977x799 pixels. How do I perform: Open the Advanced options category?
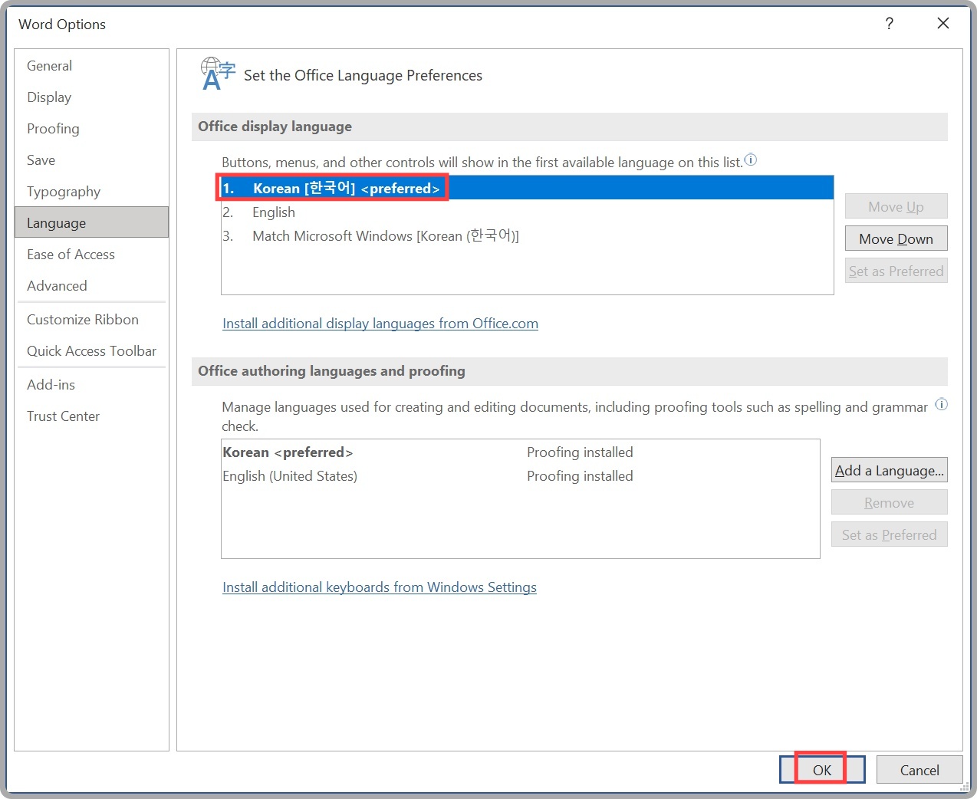(91, 286)
